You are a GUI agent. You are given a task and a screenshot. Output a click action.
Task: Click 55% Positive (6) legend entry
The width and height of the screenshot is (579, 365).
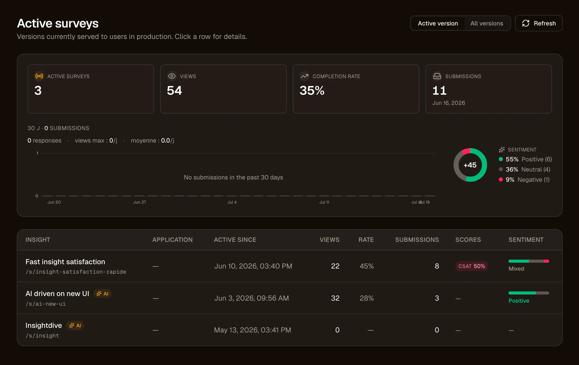(526, 159)
